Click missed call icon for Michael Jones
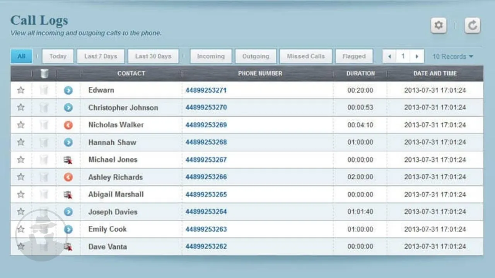Screen dimensions: 495x278 68,160
